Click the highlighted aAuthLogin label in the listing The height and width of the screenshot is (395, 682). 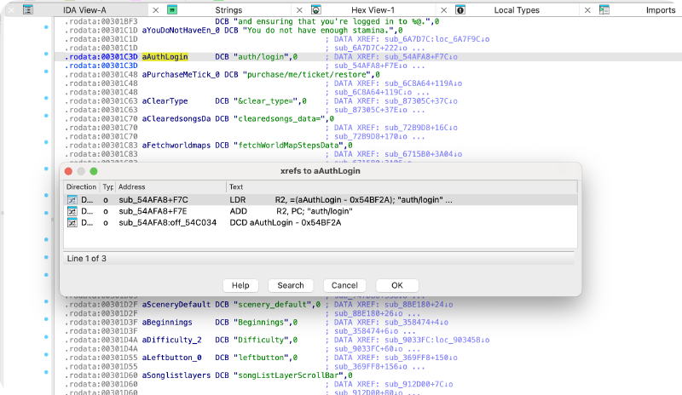pos(164,55)
